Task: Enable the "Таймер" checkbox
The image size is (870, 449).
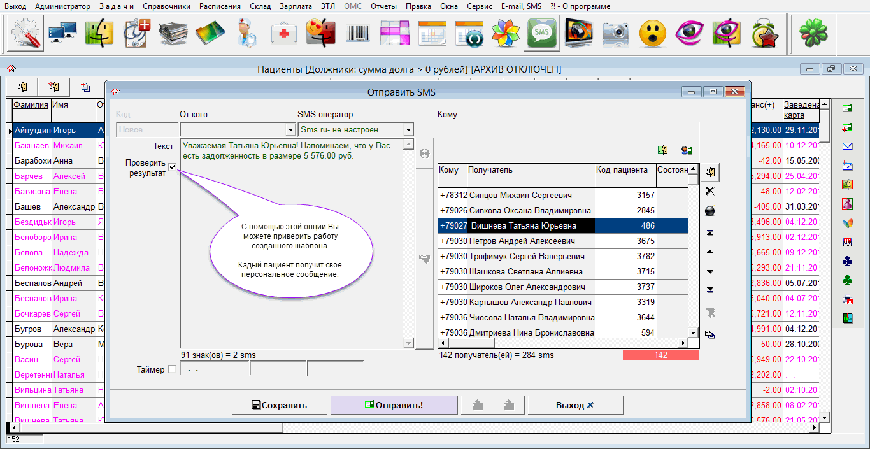Action: pyautogui.click(x=171, y=369)
